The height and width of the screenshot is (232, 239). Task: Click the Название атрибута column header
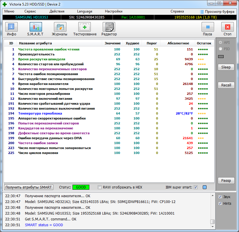[x=59, y=43]
